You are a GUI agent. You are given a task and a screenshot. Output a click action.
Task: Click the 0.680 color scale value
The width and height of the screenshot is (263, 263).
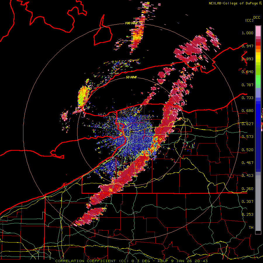[248, 111]
